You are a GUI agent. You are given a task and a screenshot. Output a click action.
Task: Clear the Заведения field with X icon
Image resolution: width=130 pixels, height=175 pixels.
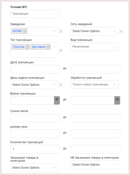click(61, 31)
